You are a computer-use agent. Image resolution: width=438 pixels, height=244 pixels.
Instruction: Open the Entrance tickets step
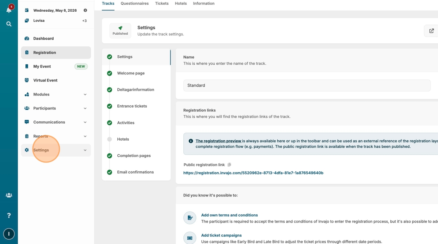(x=132, y=106)
